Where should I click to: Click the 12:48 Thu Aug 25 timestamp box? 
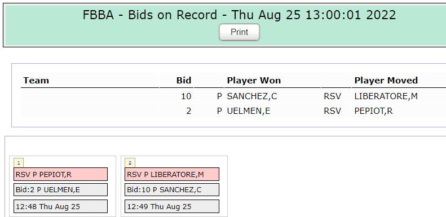pos(60,206)
